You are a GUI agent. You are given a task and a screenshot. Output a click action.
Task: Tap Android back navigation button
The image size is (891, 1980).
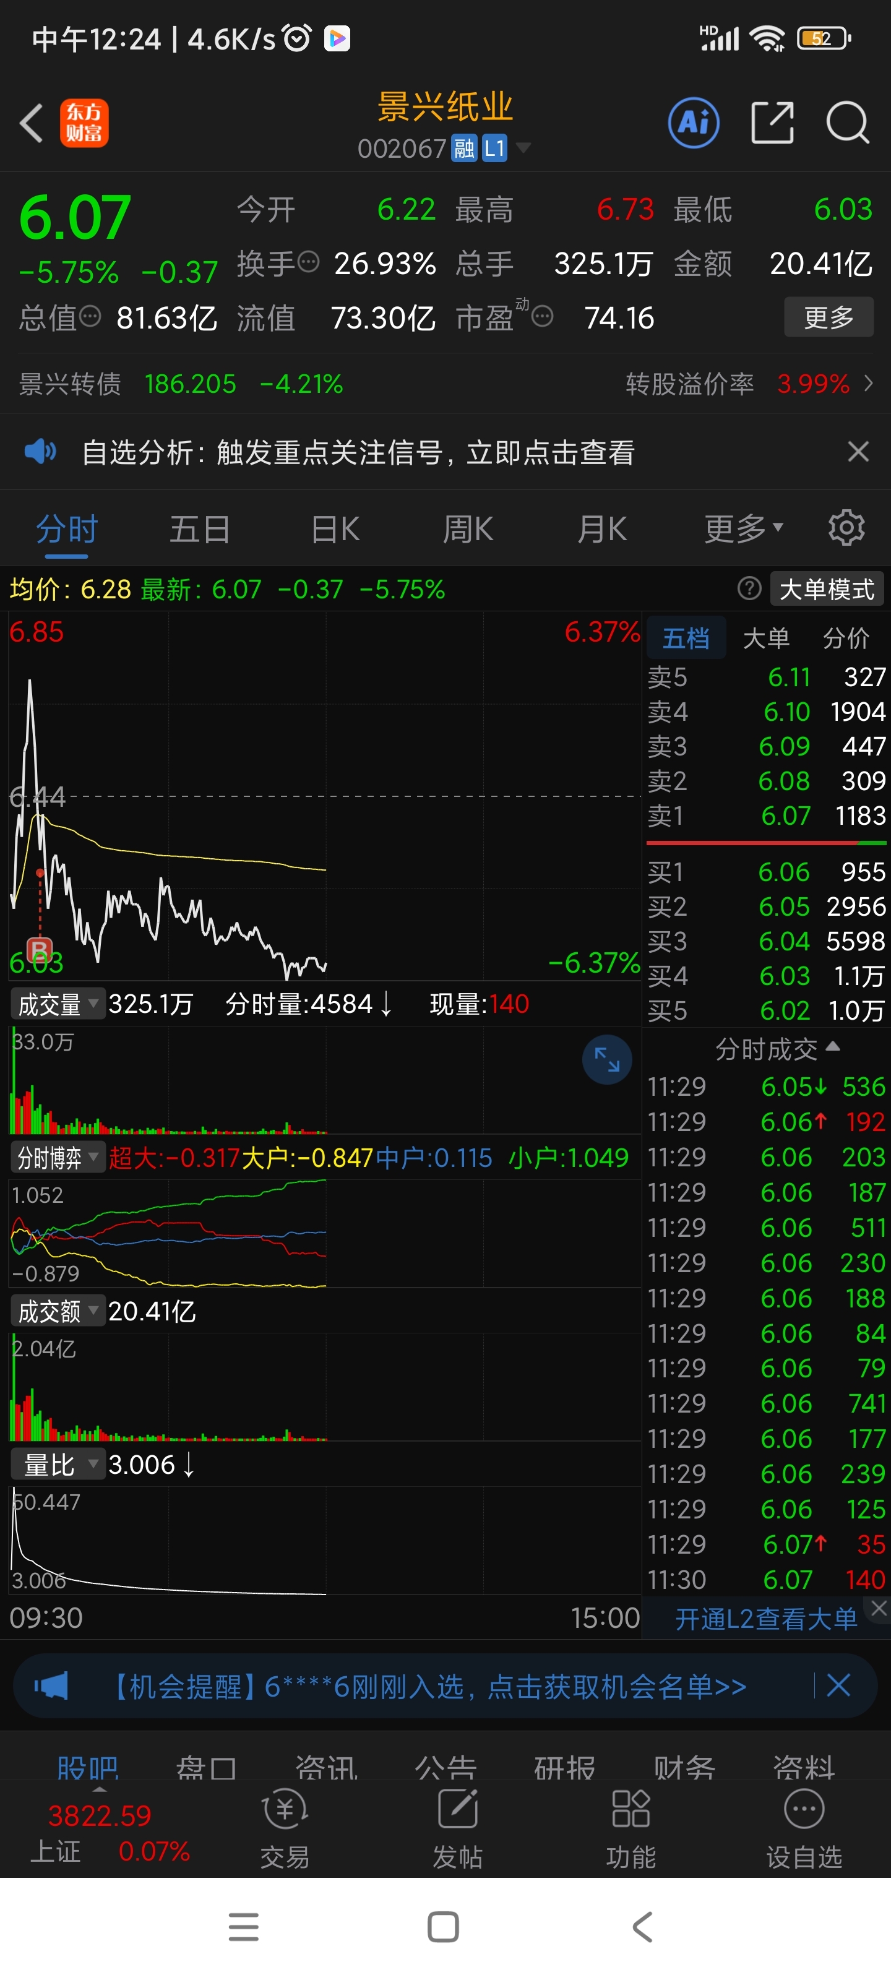tap(642, 1927)
